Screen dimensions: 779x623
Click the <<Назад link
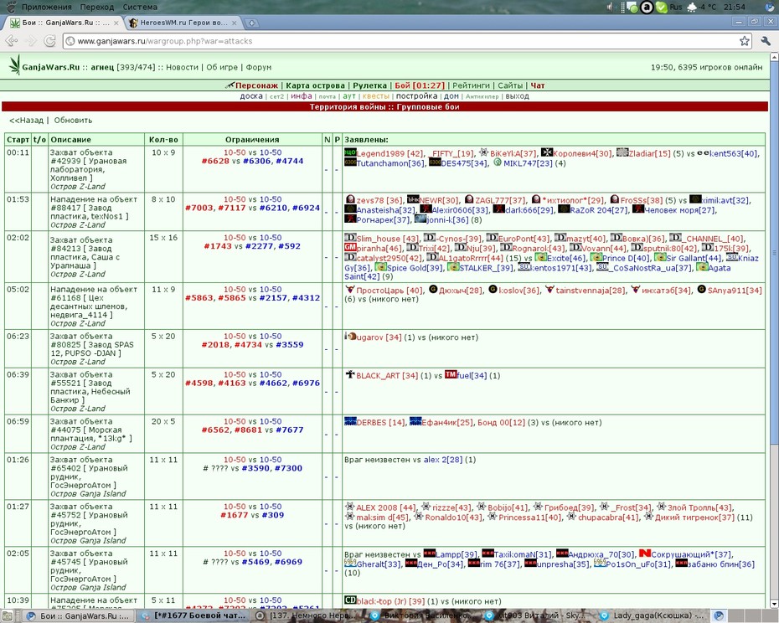pos(26,121)
